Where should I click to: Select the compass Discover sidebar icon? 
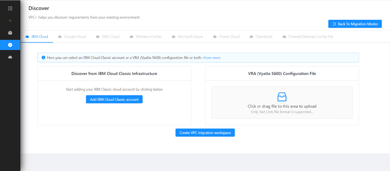click(x=10, y=45)
